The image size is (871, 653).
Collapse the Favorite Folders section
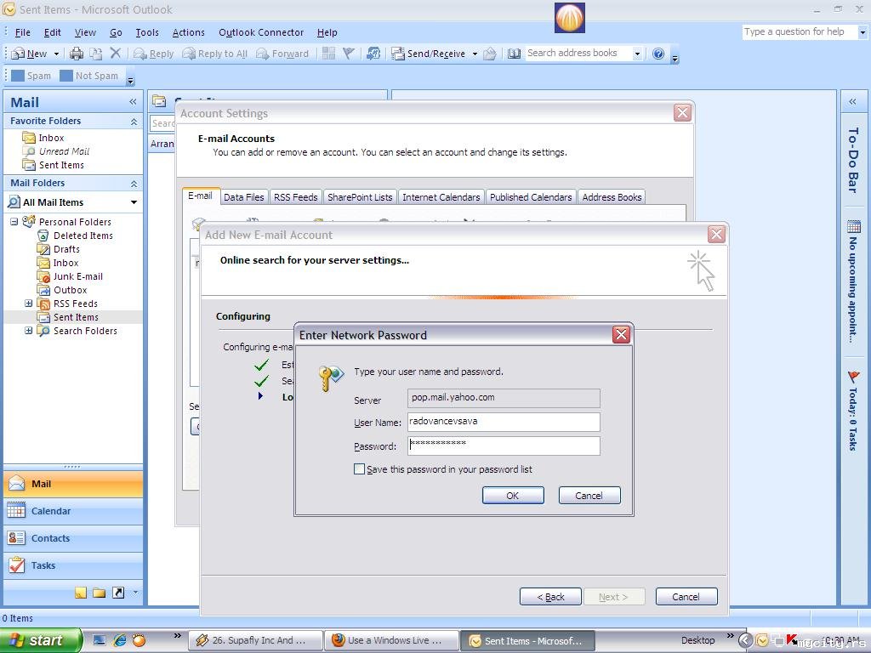[x=134, y=121]
